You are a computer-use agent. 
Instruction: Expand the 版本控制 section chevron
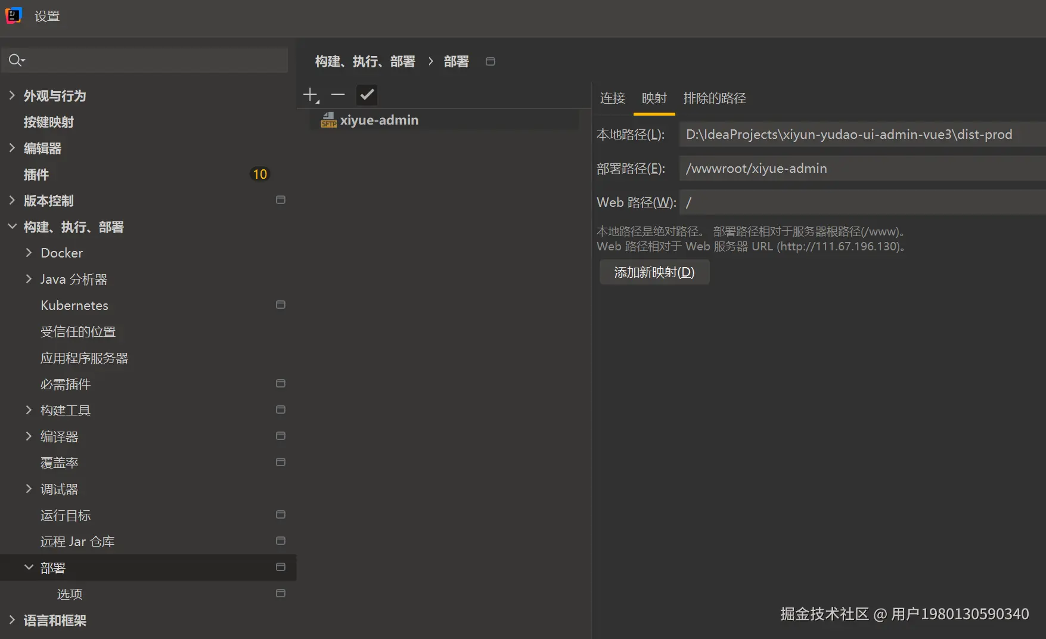pyautogui.click(x=12, y=200)
